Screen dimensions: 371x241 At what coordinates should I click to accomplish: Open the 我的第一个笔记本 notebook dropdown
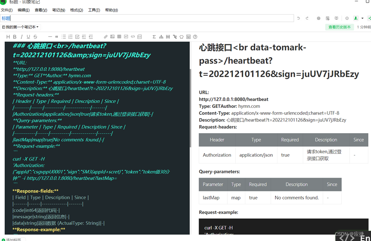(20, 27)
